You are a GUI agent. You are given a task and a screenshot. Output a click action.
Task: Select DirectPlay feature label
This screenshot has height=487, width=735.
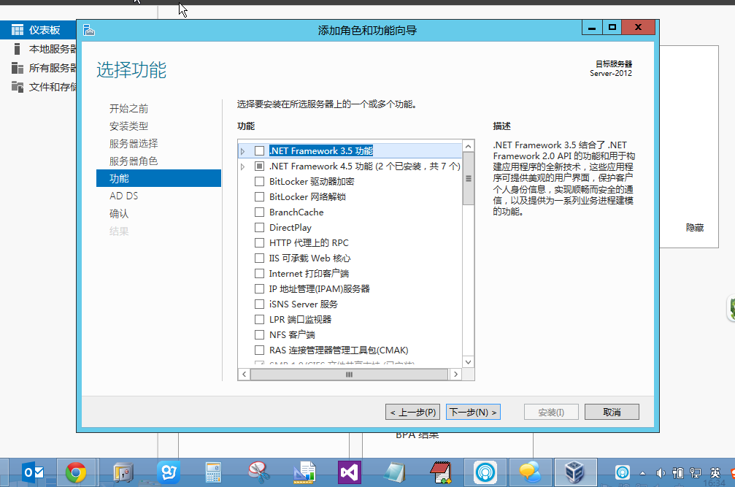(290, 227)
